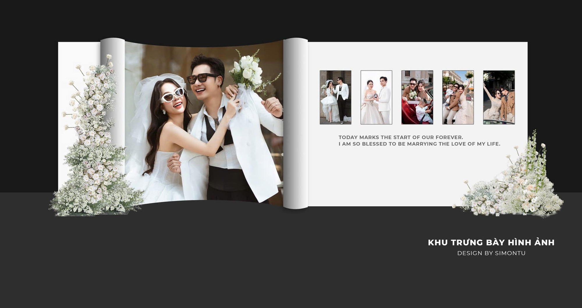Open the second thumbnail with white studio backdrop

click(376, 97)
